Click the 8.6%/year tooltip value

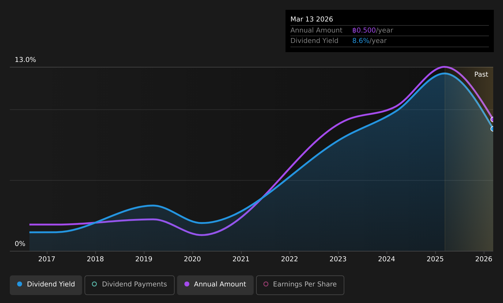pos(369,41)
